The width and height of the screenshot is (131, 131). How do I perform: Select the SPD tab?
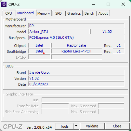(59, 13)
